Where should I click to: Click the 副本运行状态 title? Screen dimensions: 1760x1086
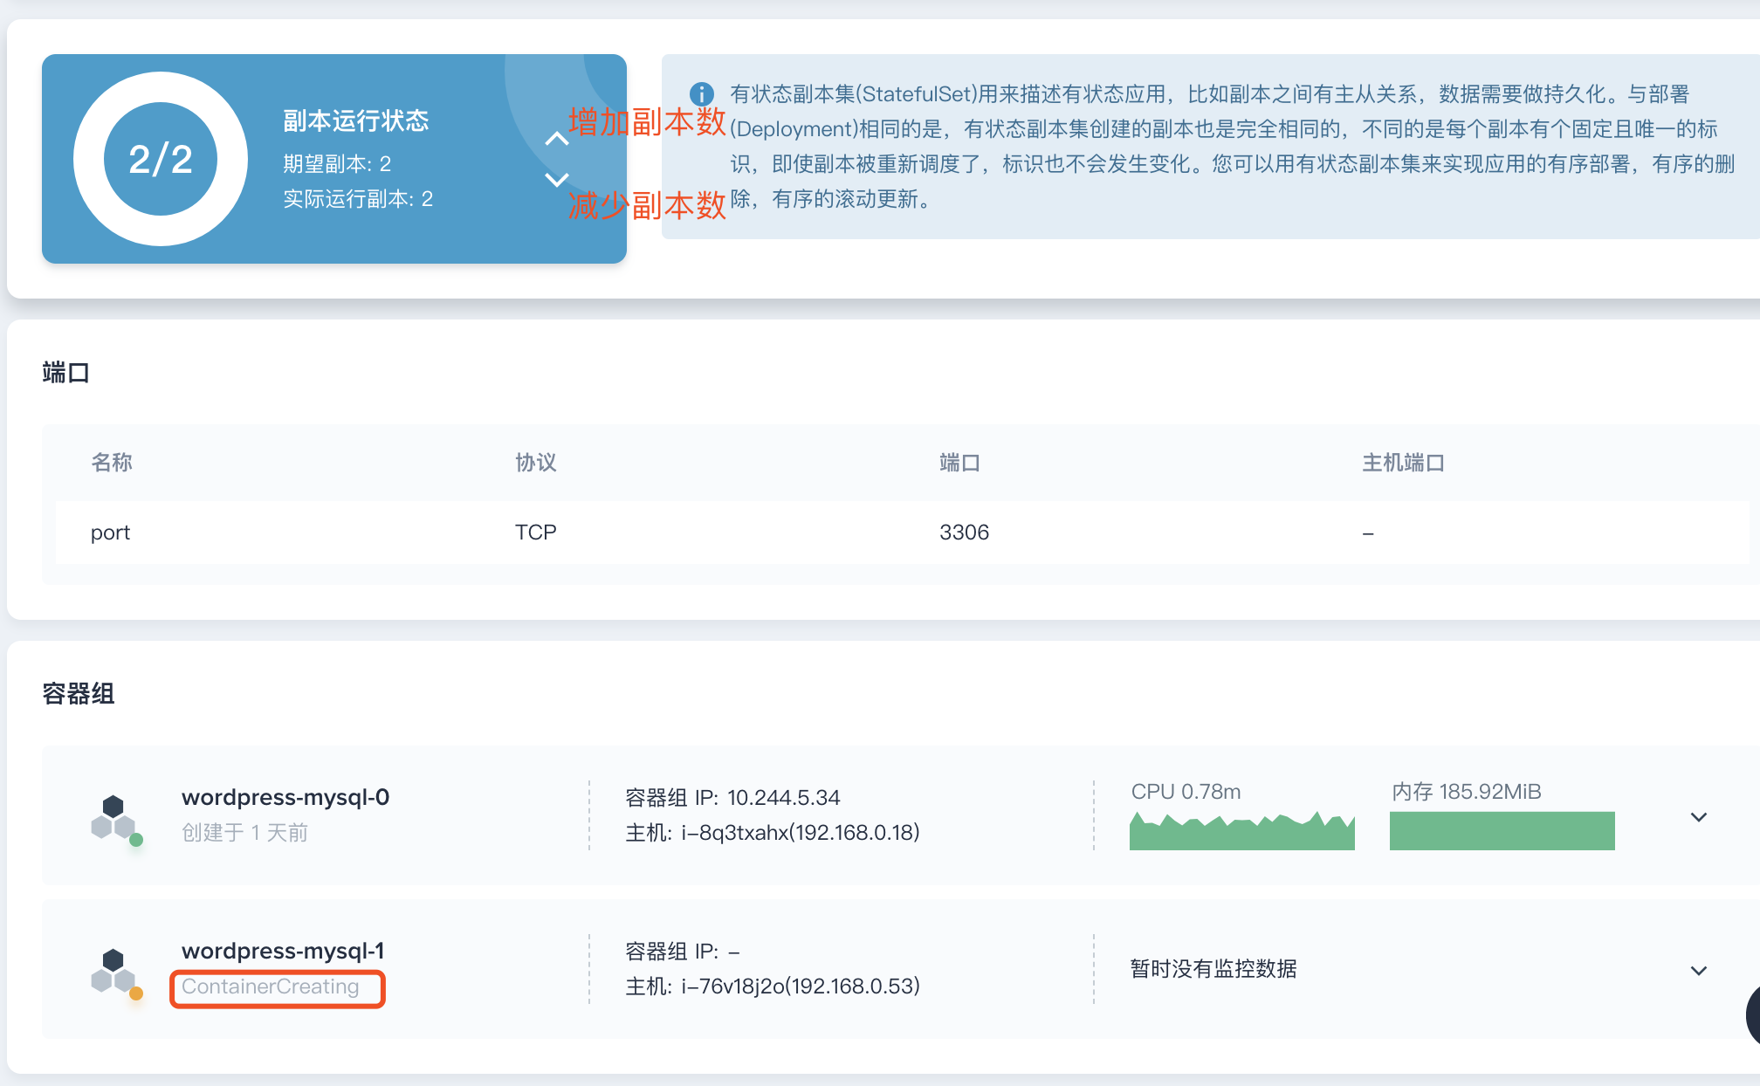[x=356, y=120]
